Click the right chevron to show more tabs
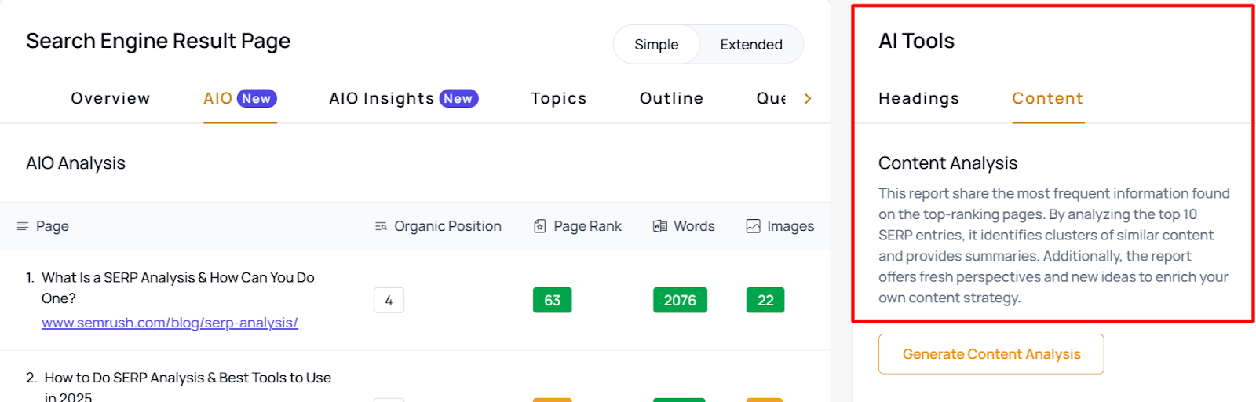The height and width of the screenshot is (402, 1256). click(x=808, y=98)
